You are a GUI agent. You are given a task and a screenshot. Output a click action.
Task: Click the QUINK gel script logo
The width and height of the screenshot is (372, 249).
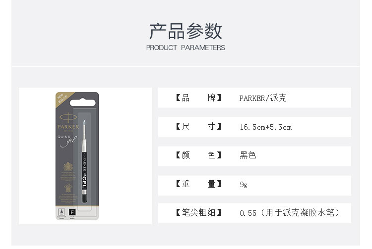tap(67, 141)
